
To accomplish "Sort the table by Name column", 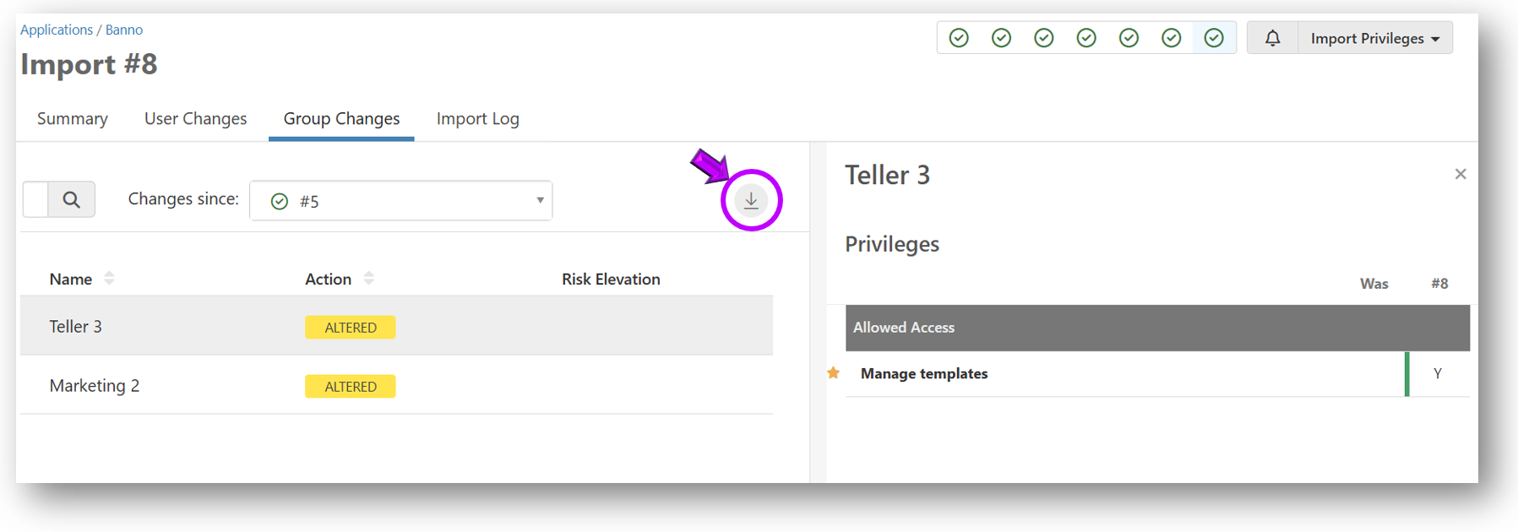I will pos(109,279).
